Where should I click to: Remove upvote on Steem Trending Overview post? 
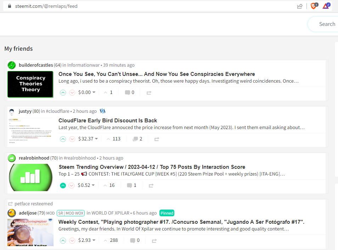[x=63, y=185]
